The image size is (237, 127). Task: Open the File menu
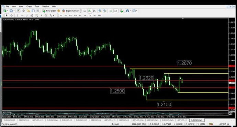tap(8, 7)
